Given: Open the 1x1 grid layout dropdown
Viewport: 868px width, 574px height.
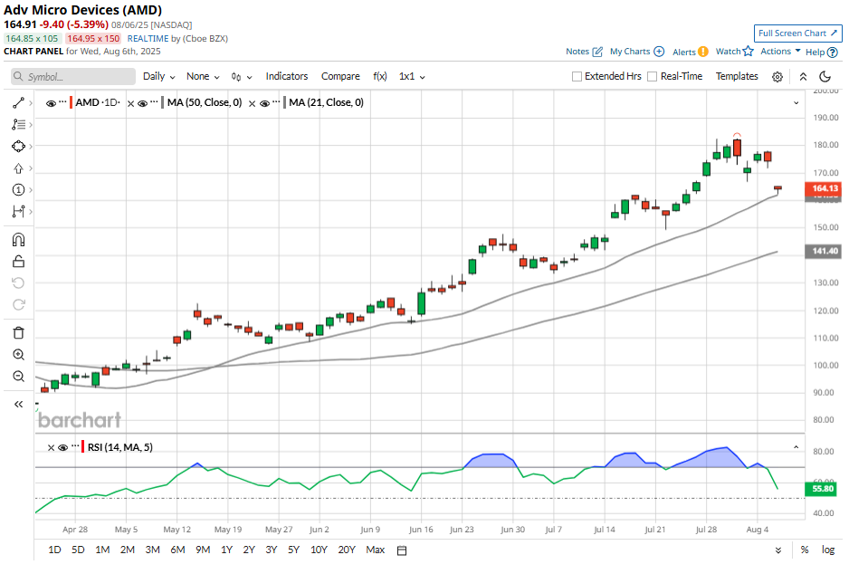Looking at the screenshot, I should tap(412, 76).
